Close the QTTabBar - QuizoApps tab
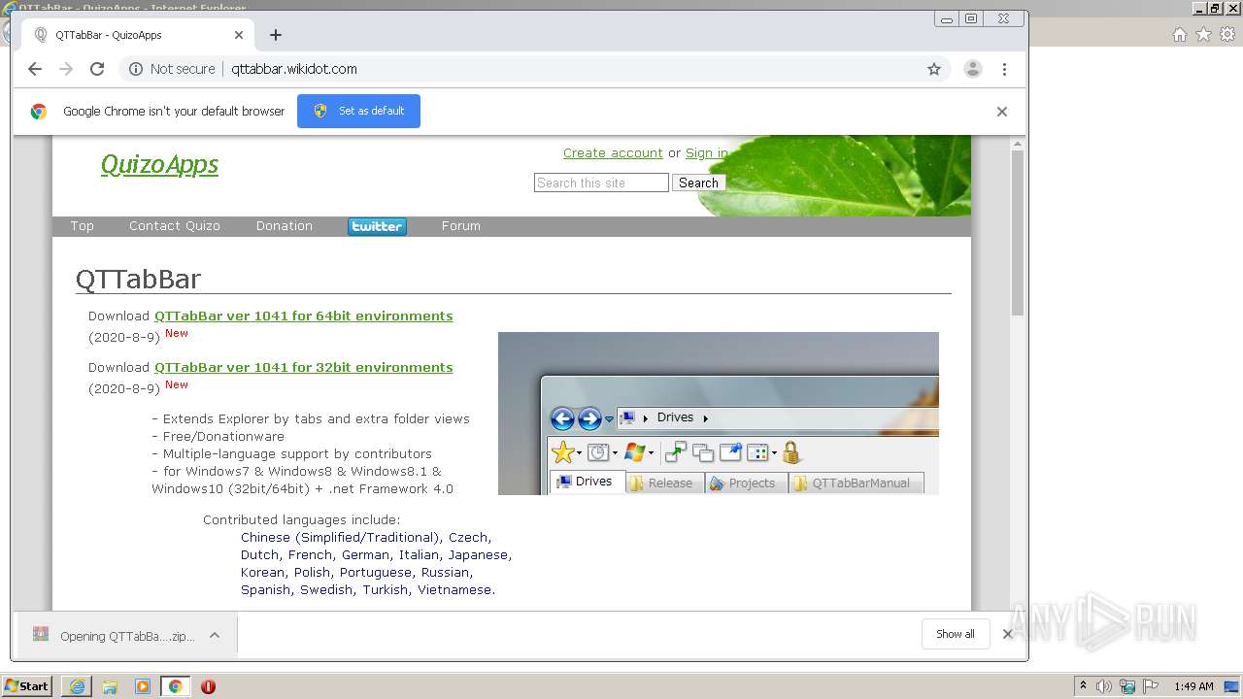 point(239,35)
